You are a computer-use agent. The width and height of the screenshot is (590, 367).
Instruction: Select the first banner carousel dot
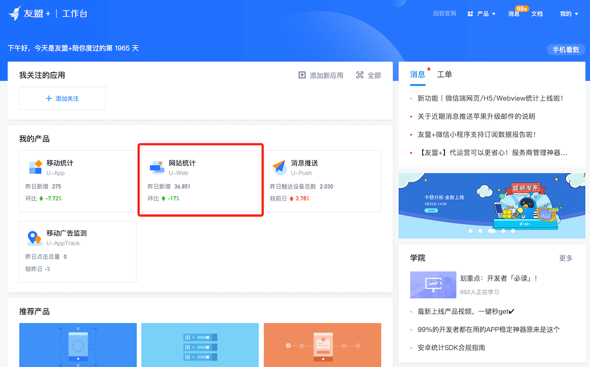click(470, 231)
